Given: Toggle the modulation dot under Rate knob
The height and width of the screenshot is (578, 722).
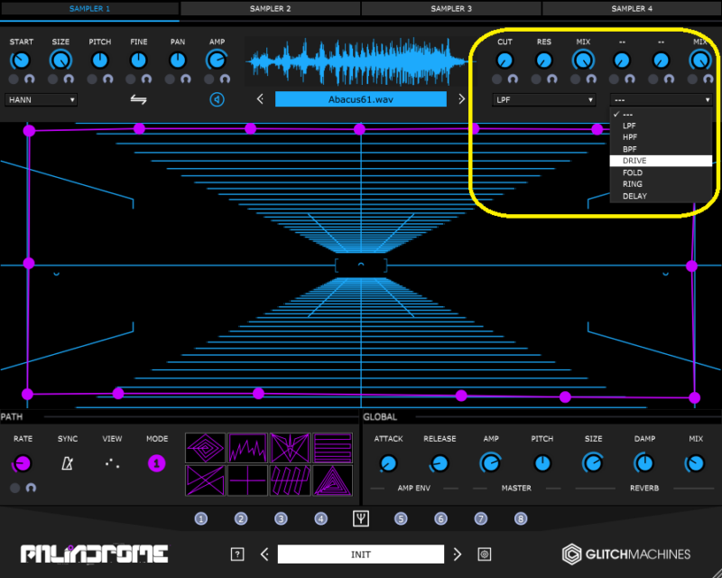Looking at the screenshot, I should click(14, 488).
